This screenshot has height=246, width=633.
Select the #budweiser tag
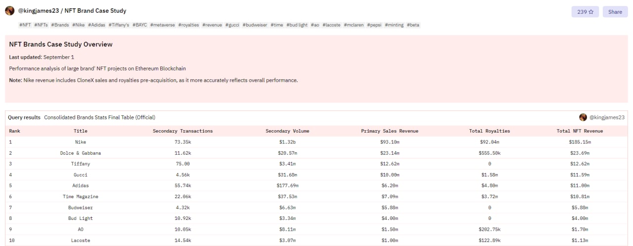tap(255, 25)
